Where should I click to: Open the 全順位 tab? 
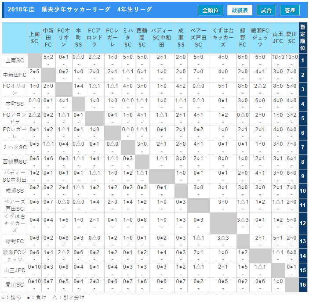click(211, 10)
